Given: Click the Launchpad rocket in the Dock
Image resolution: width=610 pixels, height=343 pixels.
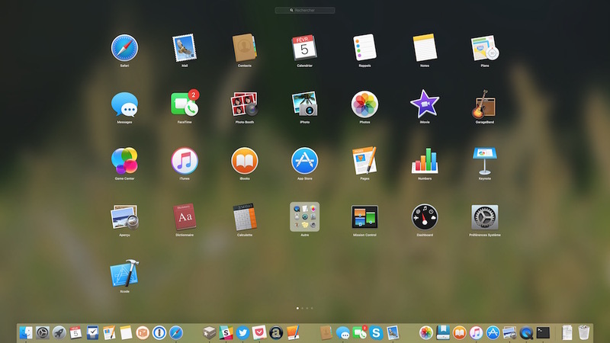Looking at the screenshot, I should (x=59, y=333).
